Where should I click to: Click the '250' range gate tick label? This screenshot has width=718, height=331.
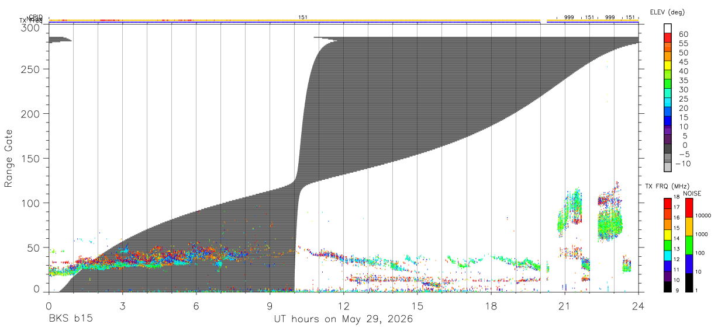tap(30, 69)
